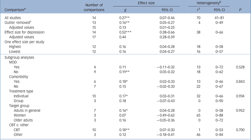The height and width of the screenshot is (140, 251).
Task: Click the Treatment type subgroup label
Action: pyautogui.click(x=21, y=91)
